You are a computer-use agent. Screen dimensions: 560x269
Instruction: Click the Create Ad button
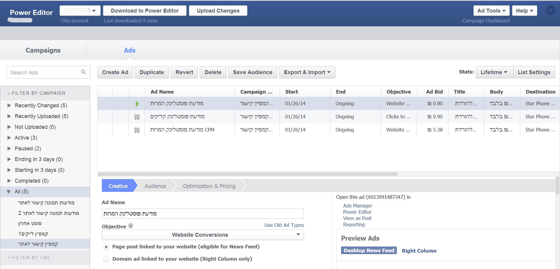point(115,72)
